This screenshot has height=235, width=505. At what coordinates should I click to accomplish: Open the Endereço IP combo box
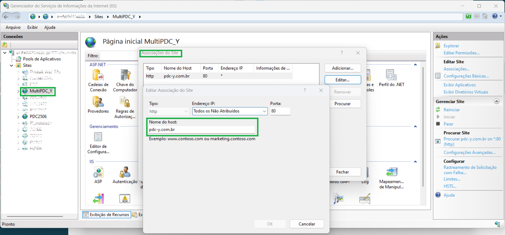tap(230, 111)
